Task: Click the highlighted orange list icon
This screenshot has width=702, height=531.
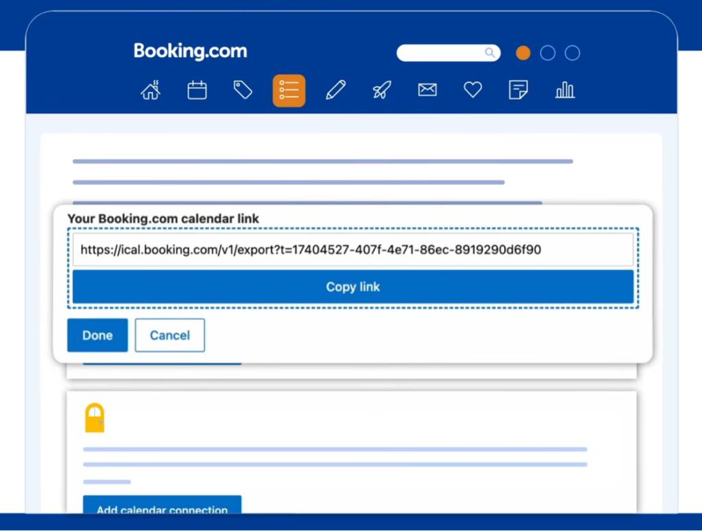Action: pos(289,90)
